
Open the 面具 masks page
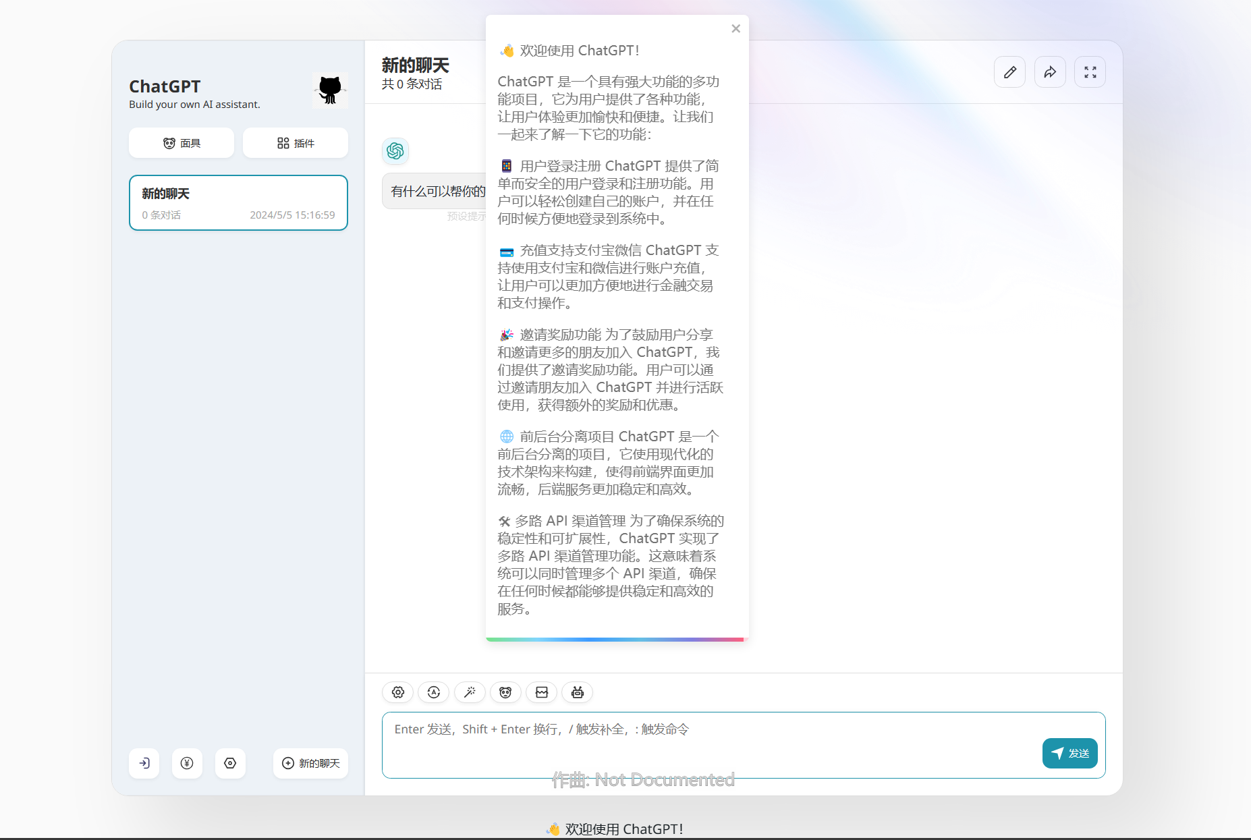pyautogui.click(x=182, y=143)
